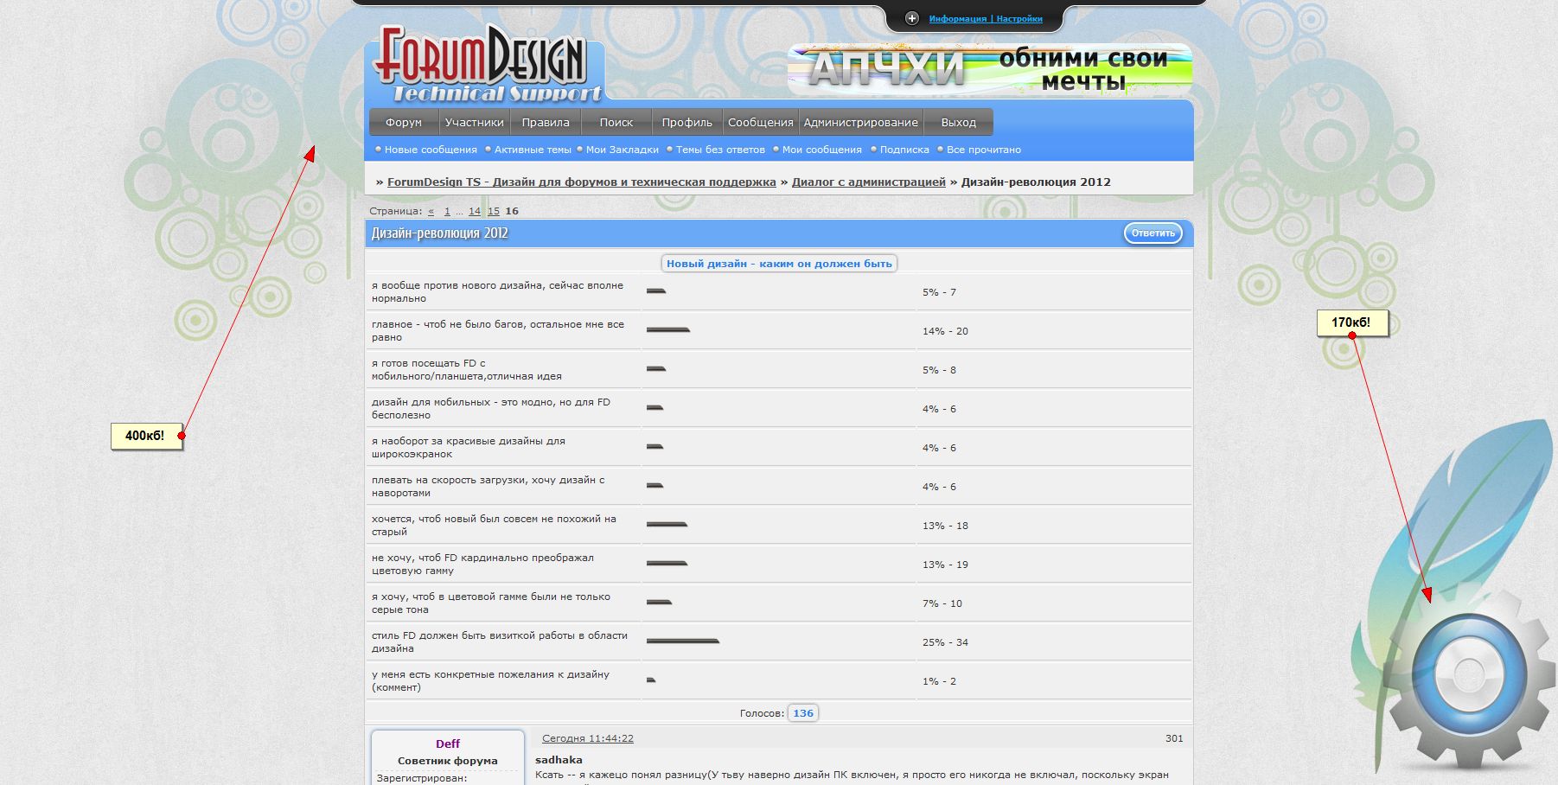
Task: Open the Темы без ответов link
Action: pos(720,150)
